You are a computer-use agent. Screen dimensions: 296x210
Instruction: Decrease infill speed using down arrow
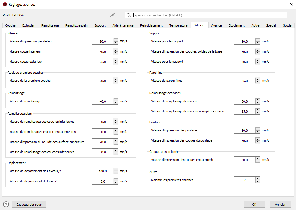(x=116, y=103)
